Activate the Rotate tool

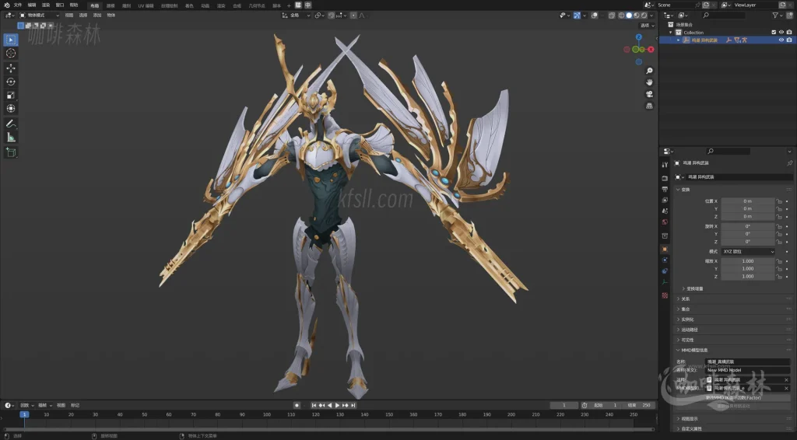(11, 82)
